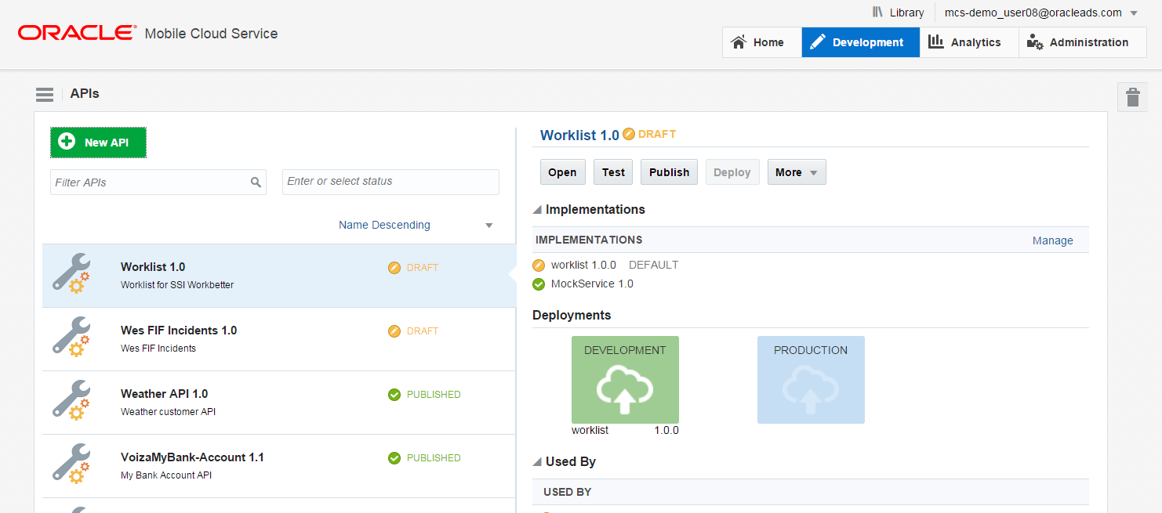
Task: Collapse the Implementations section
Action: (x=537, y=210)
